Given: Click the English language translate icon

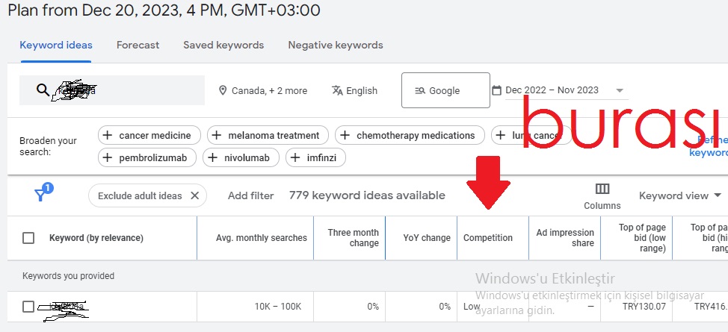Looking at the screenshot, I should pyautogui.click(x=337, y=90).
